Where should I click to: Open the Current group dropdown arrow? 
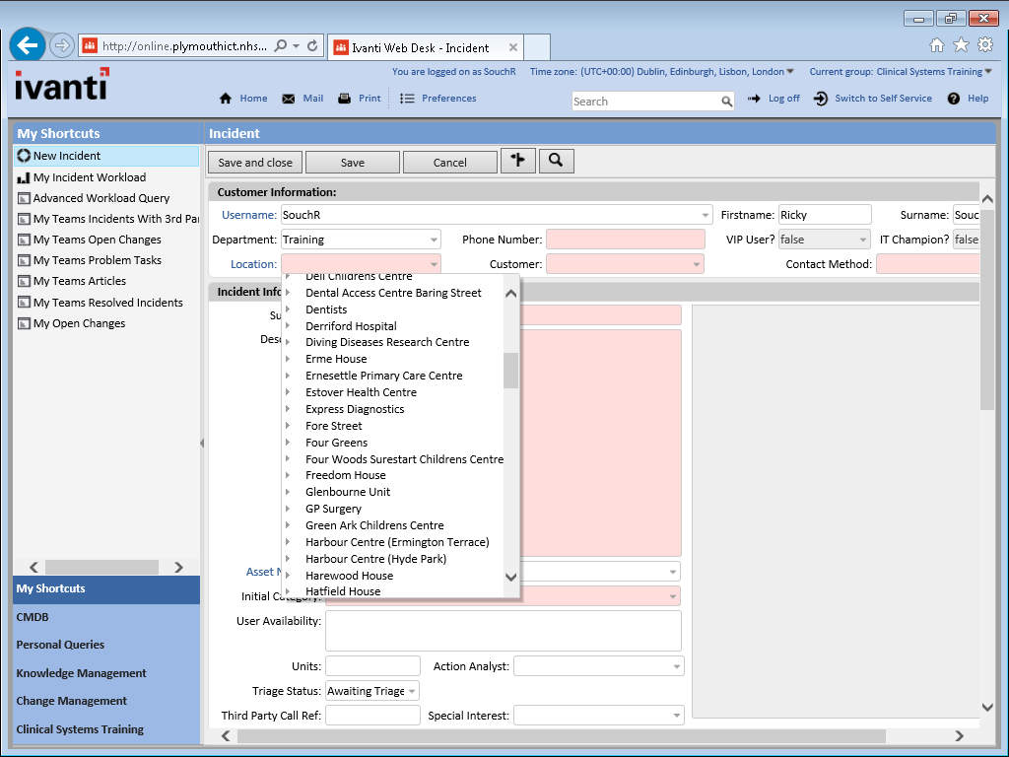(x=988, y=71)
